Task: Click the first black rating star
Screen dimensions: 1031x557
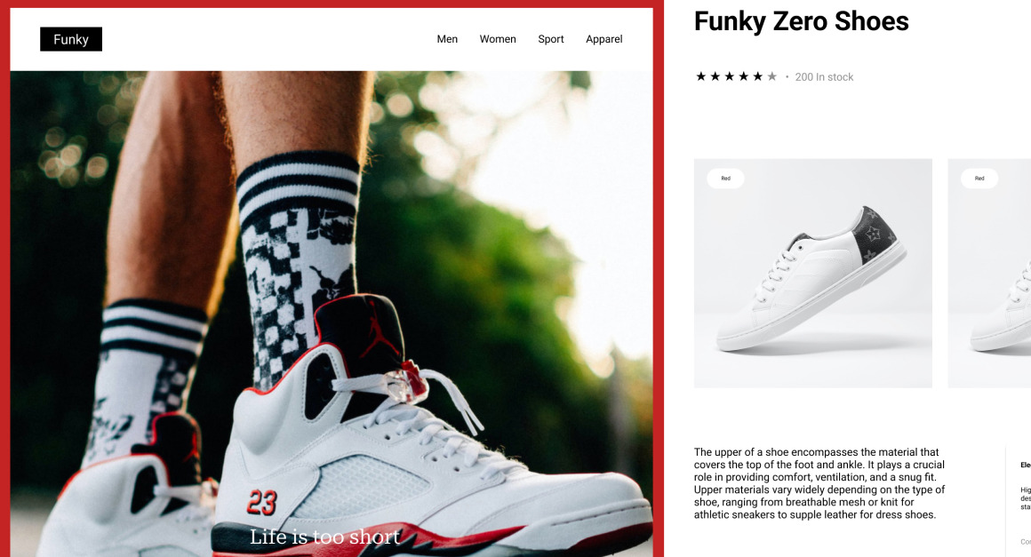Action: point(701,77)
